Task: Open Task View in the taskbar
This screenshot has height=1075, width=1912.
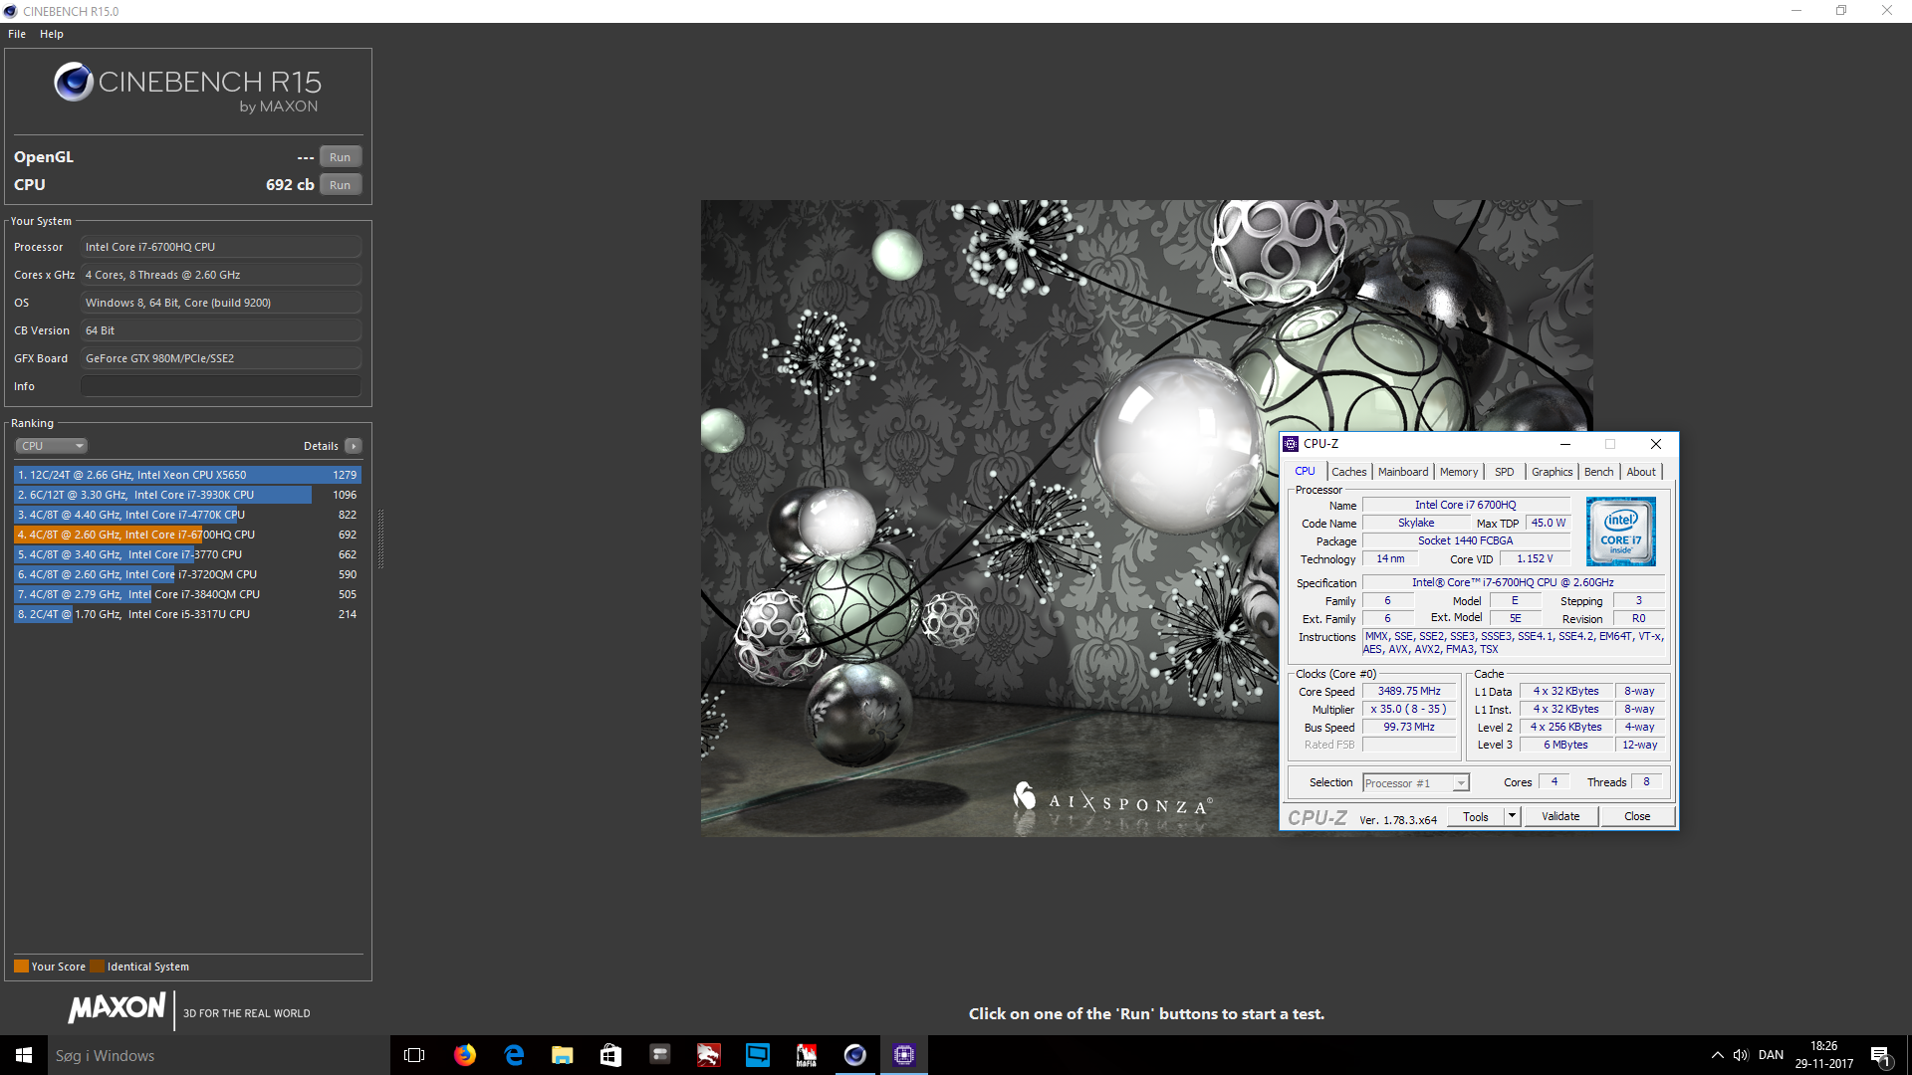Action: click(x=414, y=1055)
